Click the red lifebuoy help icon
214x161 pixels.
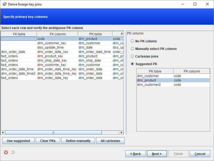(x=6, y=152)
